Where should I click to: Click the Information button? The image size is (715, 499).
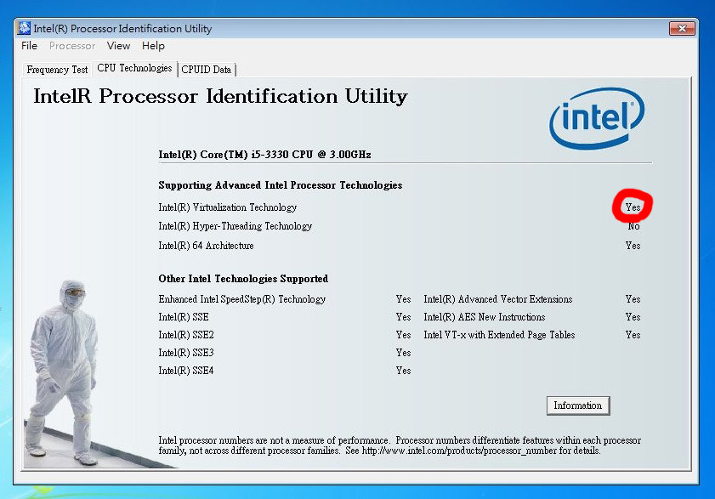[578, 405]
